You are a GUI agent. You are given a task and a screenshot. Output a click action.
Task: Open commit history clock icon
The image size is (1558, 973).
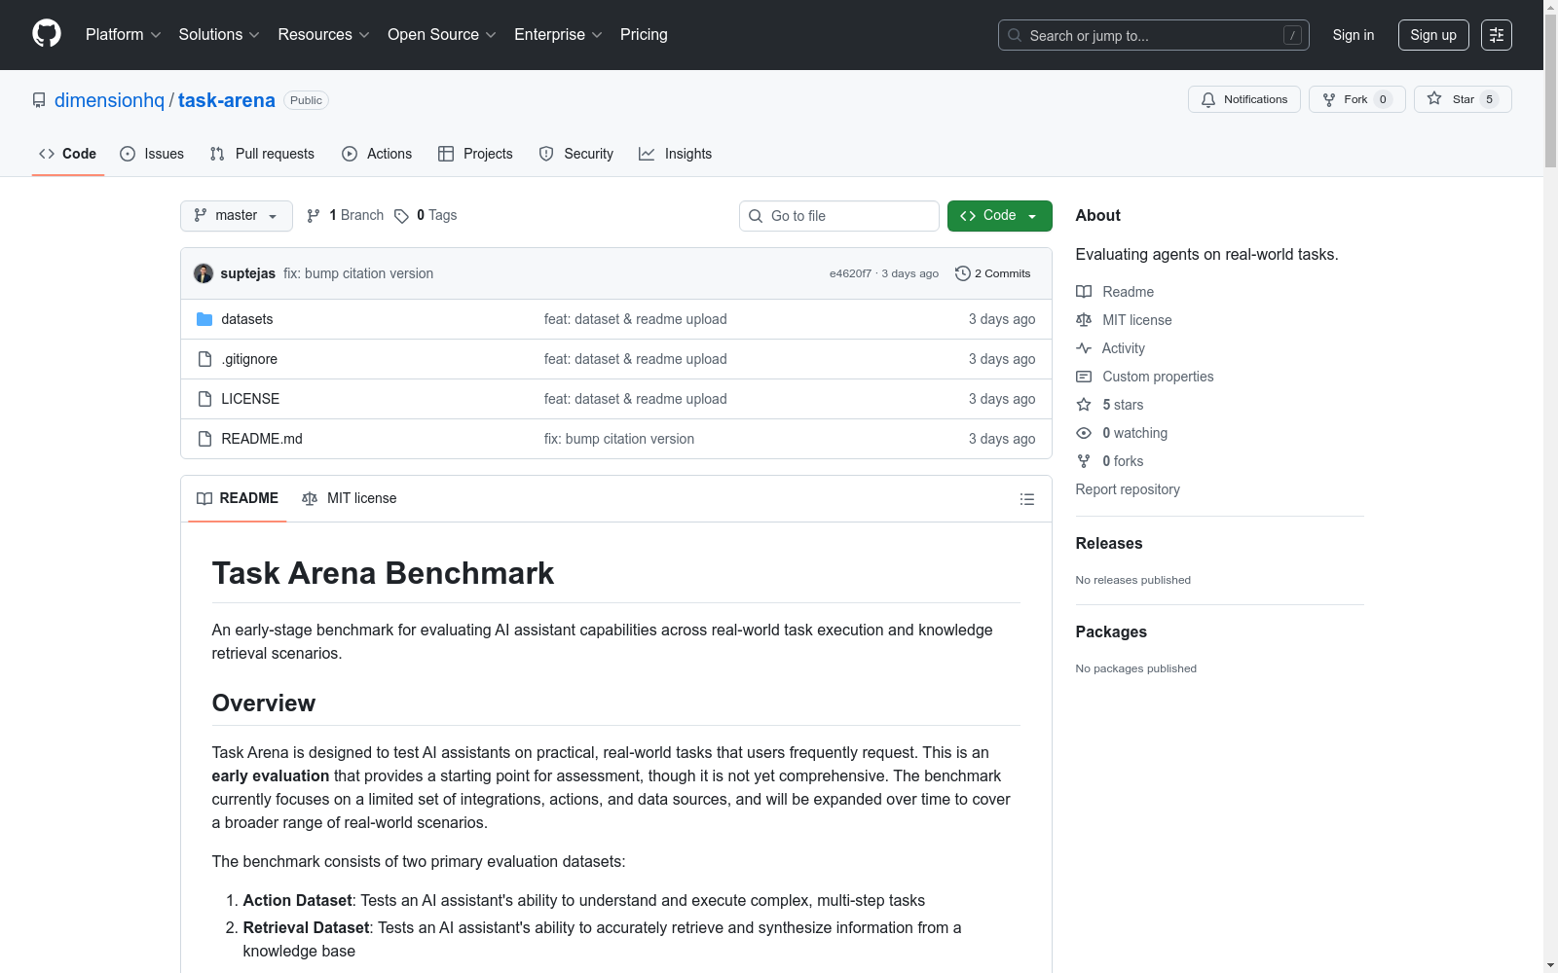(x=963, y=273)
